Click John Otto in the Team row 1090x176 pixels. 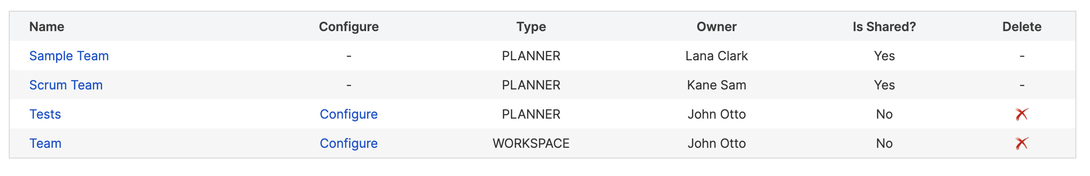click(x=717, y=143)
